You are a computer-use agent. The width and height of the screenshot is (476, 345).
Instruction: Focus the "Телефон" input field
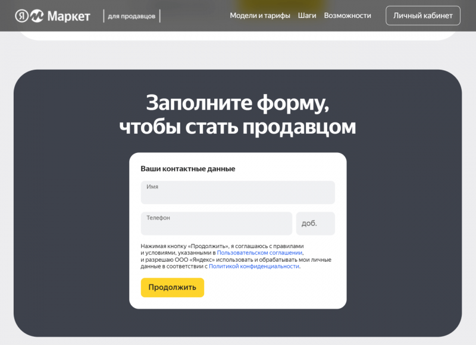(x=217, y=223)
